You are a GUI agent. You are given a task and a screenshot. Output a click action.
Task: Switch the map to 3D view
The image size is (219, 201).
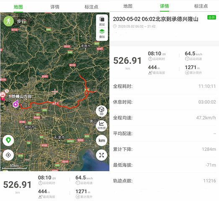click(101, 111)
